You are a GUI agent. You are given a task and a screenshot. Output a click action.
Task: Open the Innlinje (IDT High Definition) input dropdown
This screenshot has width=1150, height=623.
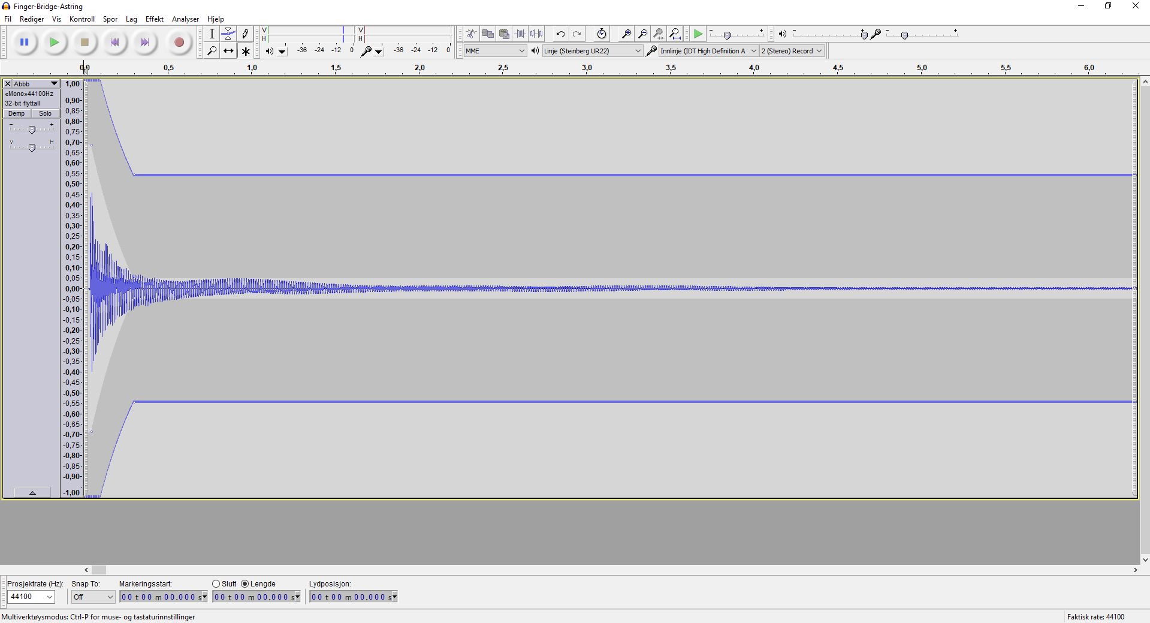point(708,51)
